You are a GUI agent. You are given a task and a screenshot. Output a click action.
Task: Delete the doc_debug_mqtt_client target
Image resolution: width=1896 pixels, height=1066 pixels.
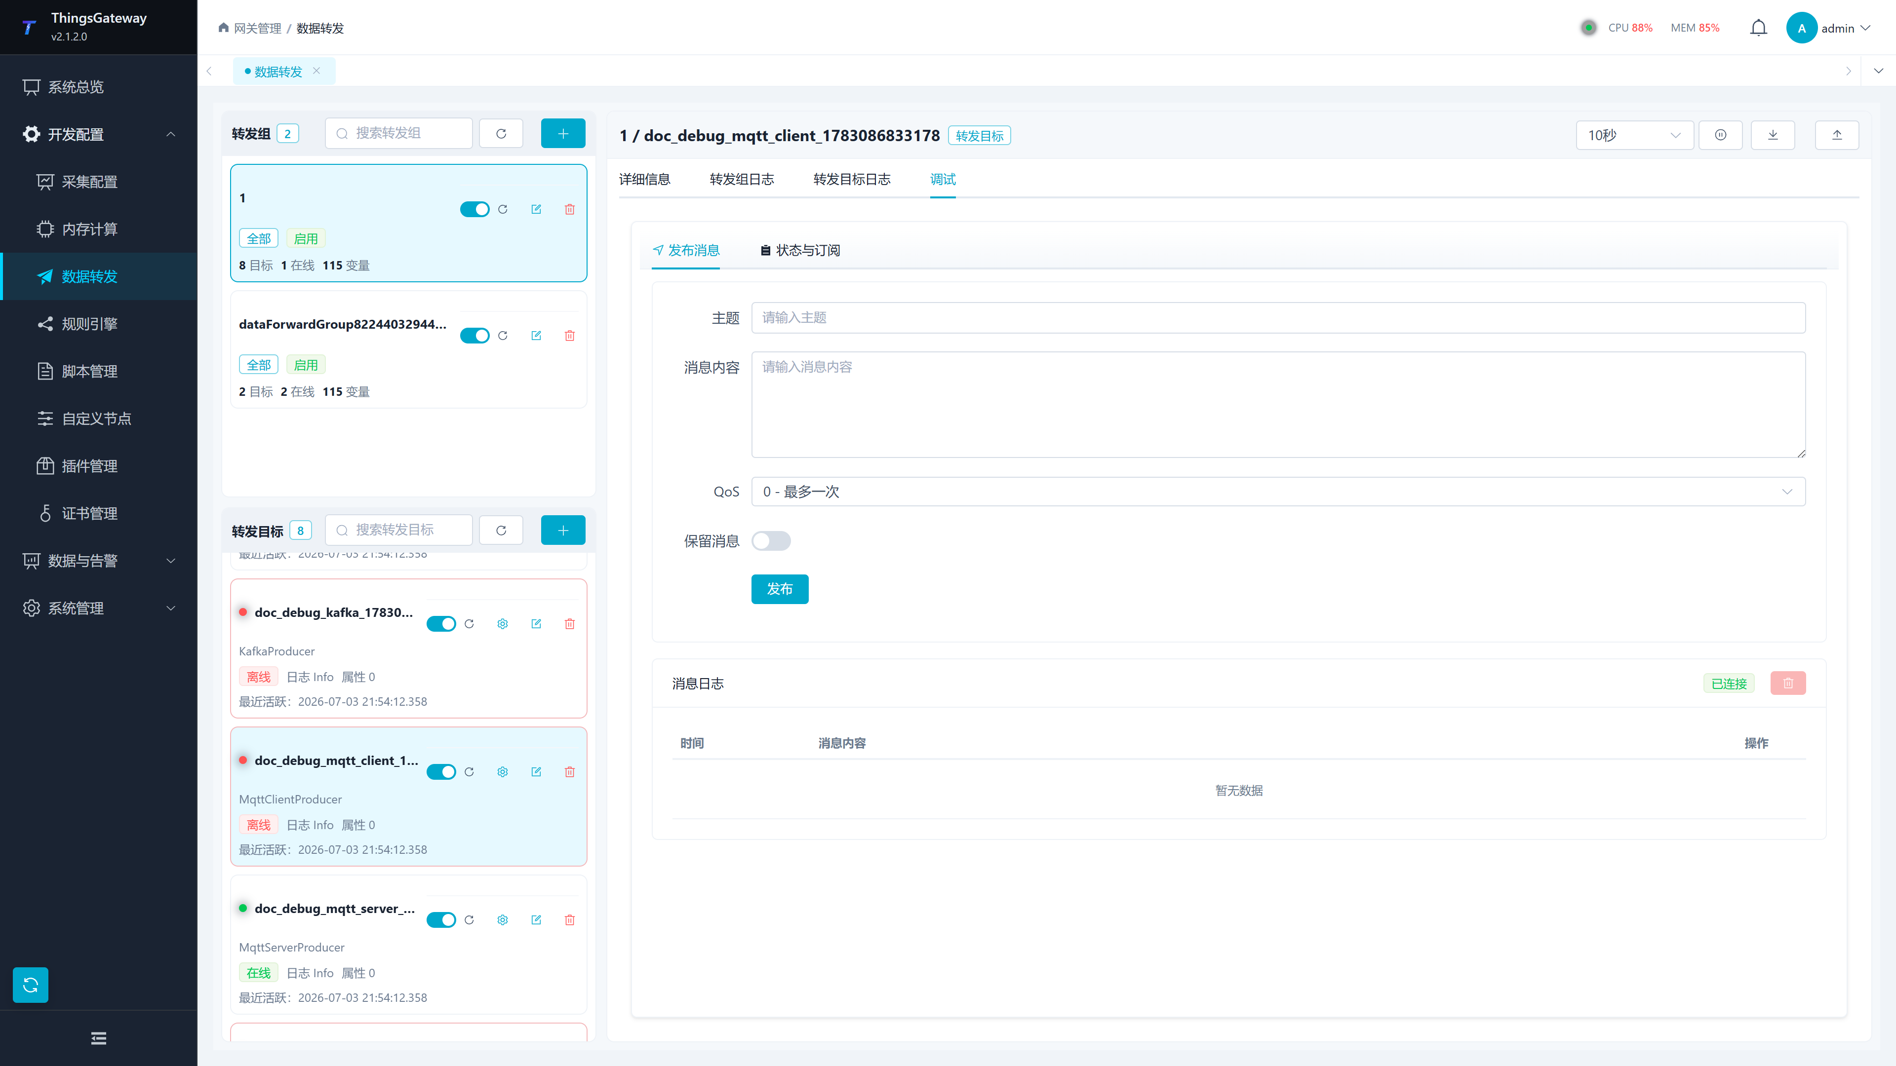pos(570,772)
